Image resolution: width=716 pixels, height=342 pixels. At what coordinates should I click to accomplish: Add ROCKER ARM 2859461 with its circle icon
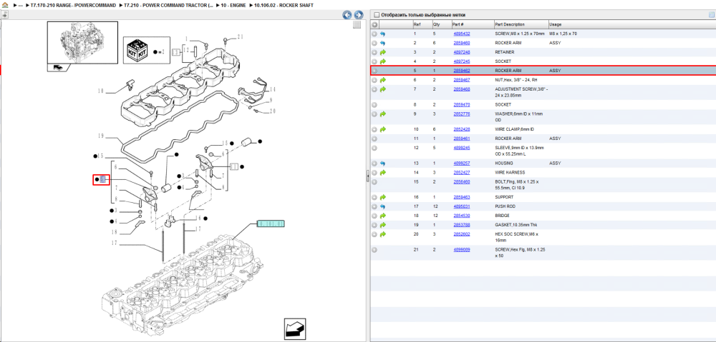(374, 139)
